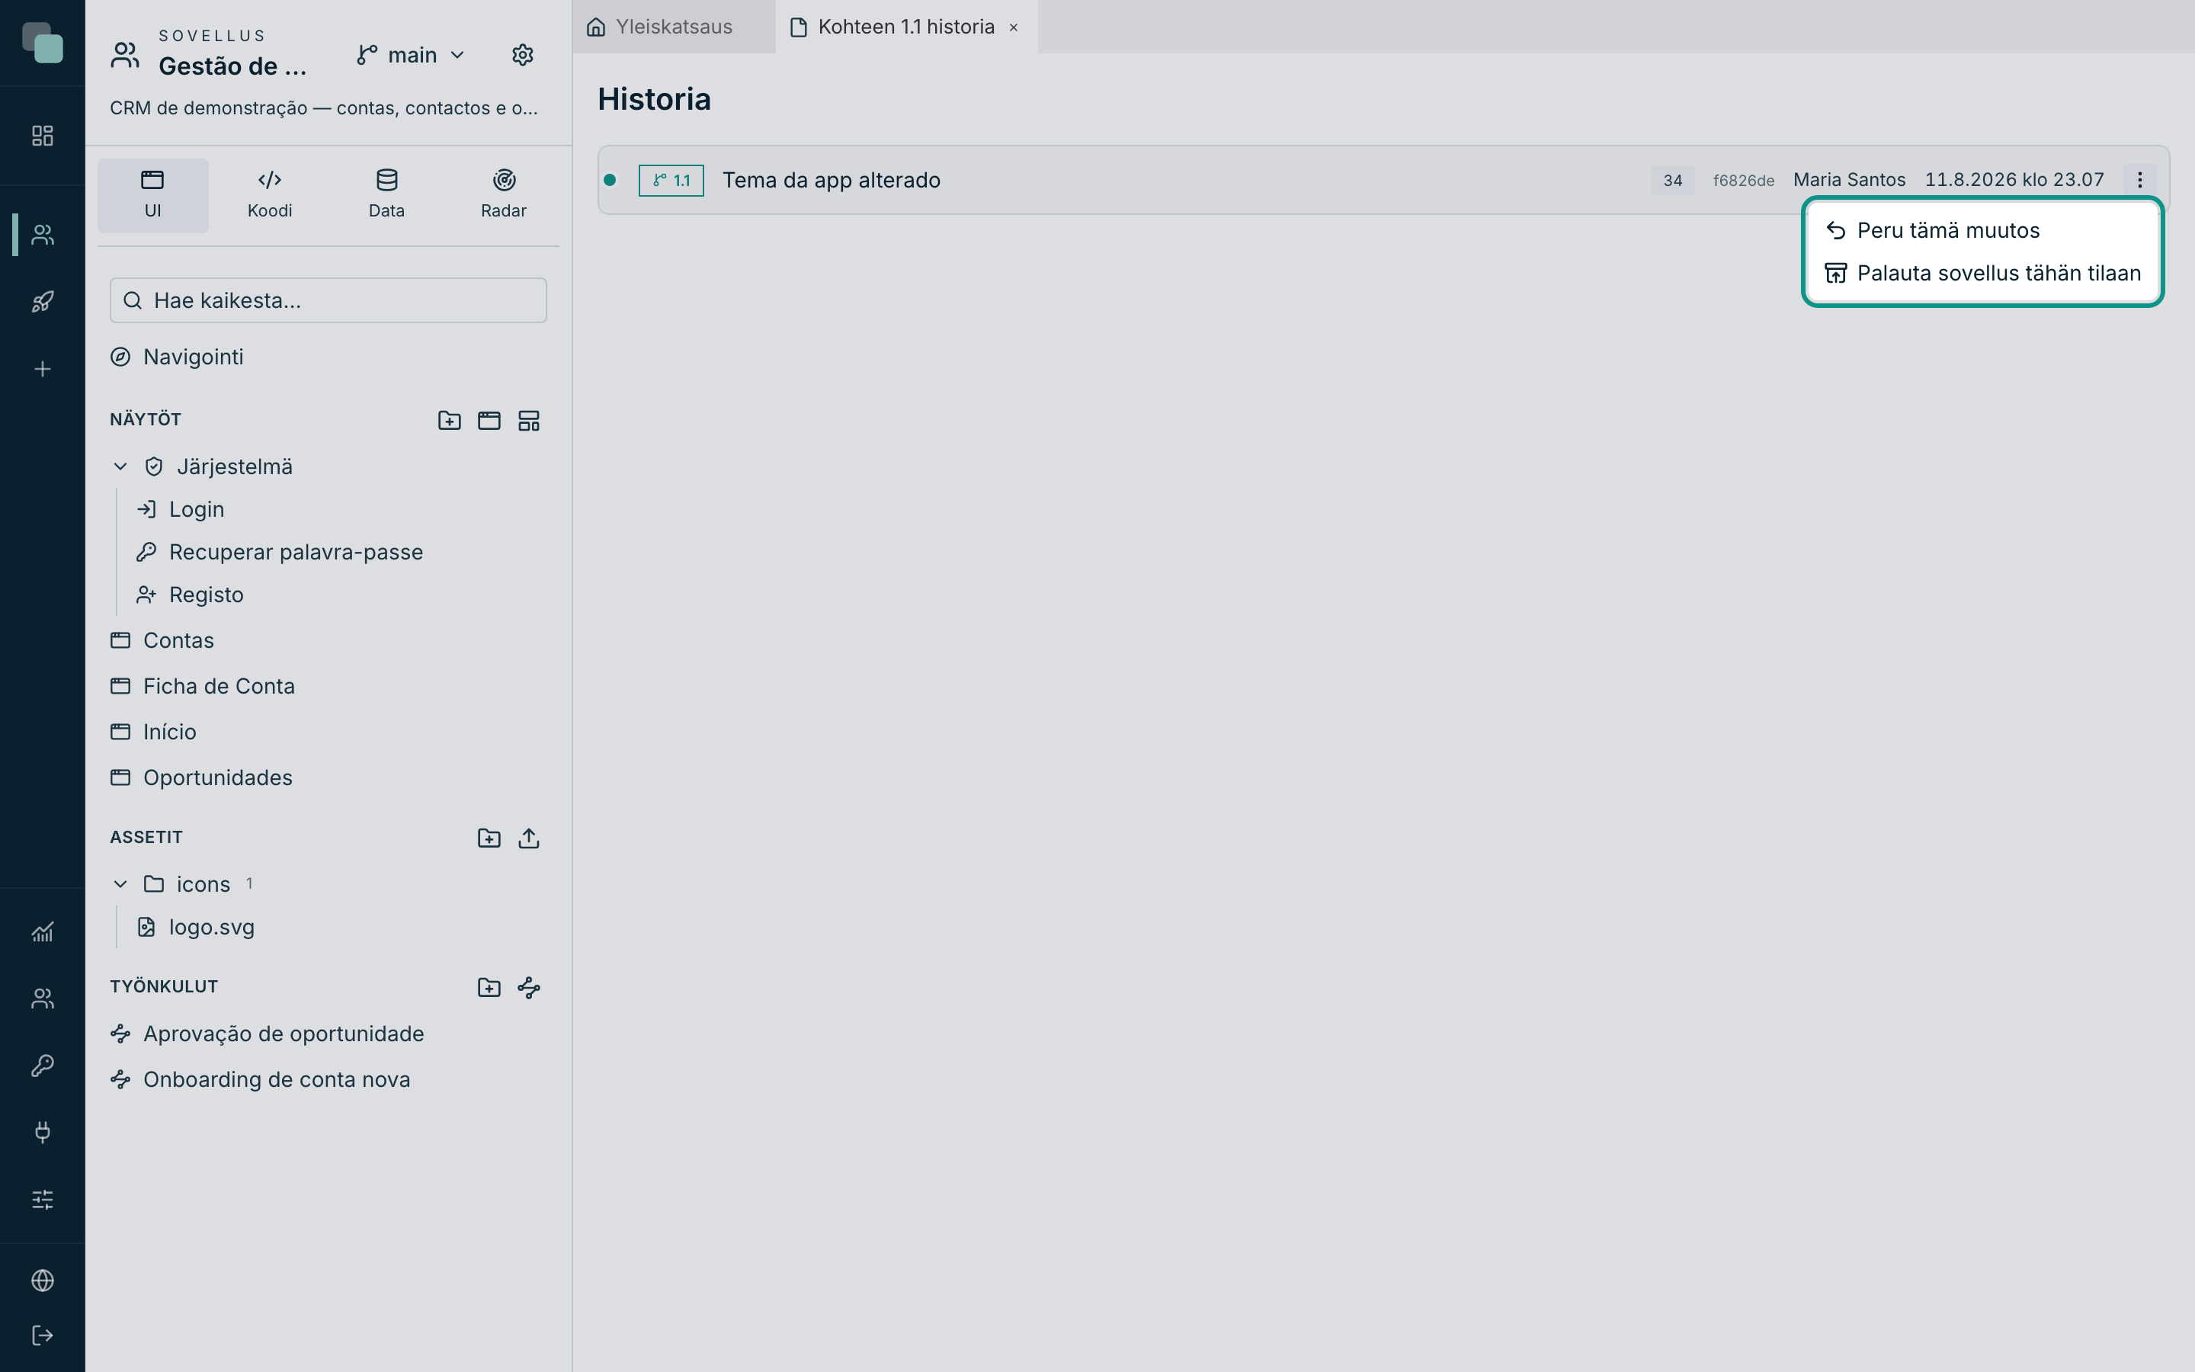Open the Yleiskatsaus tab
2195x1372 pixels.
[x=674, y=27]
